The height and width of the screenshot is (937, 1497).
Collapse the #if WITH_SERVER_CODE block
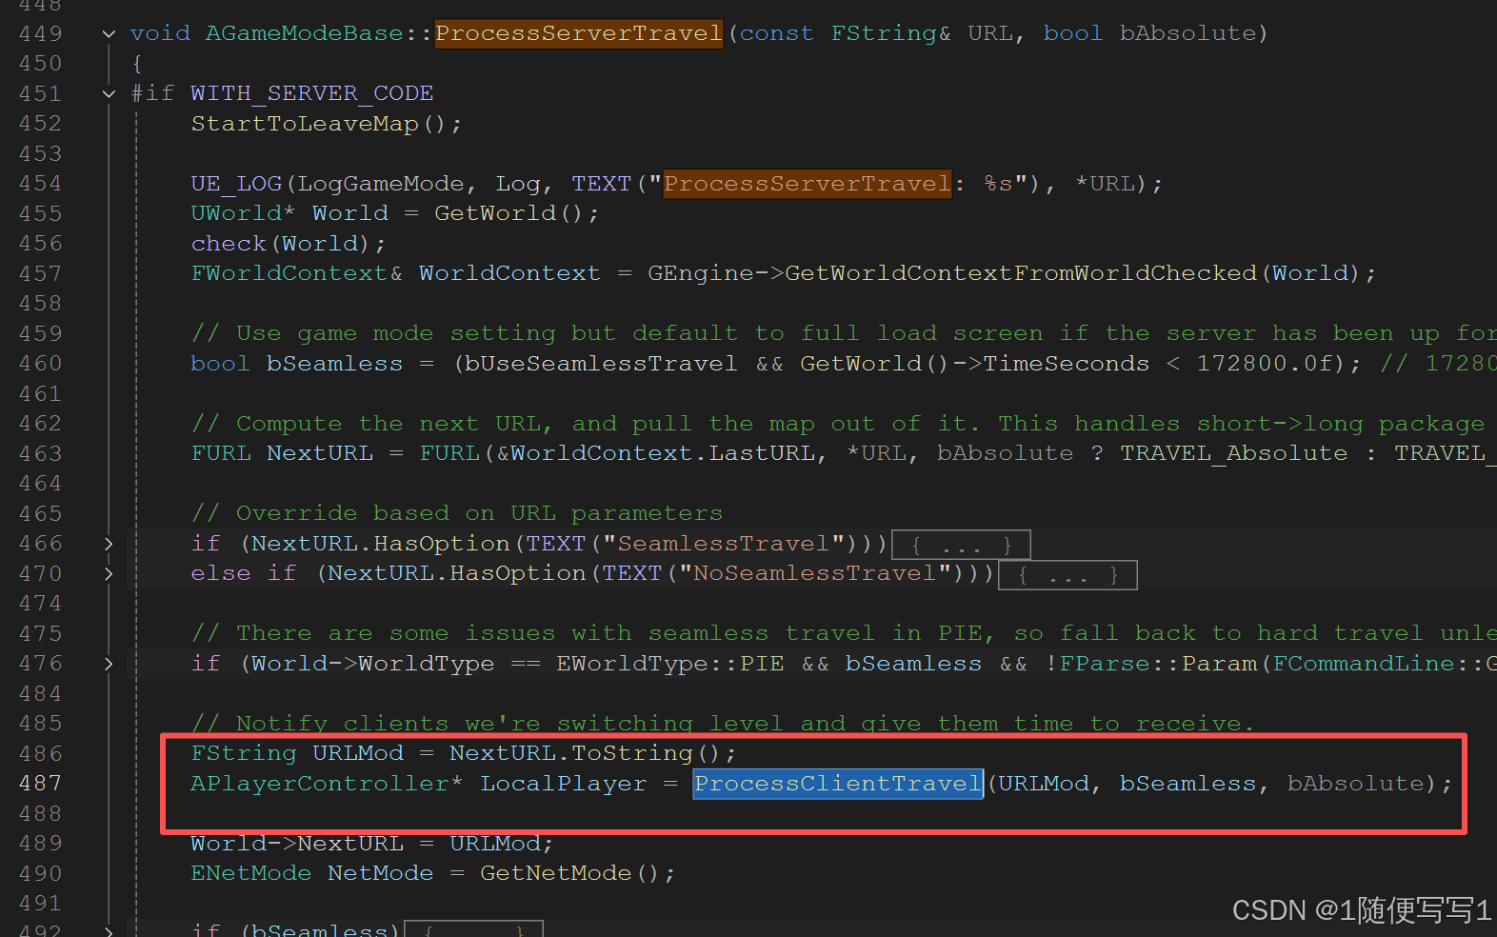point(109,93)
